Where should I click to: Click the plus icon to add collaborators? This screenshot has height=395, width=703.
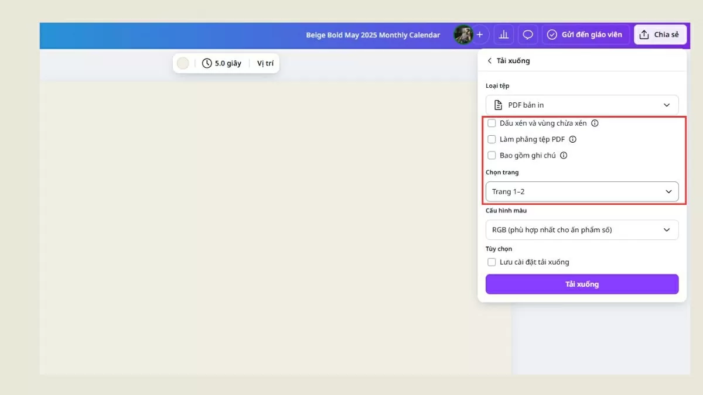pos(480,35)
